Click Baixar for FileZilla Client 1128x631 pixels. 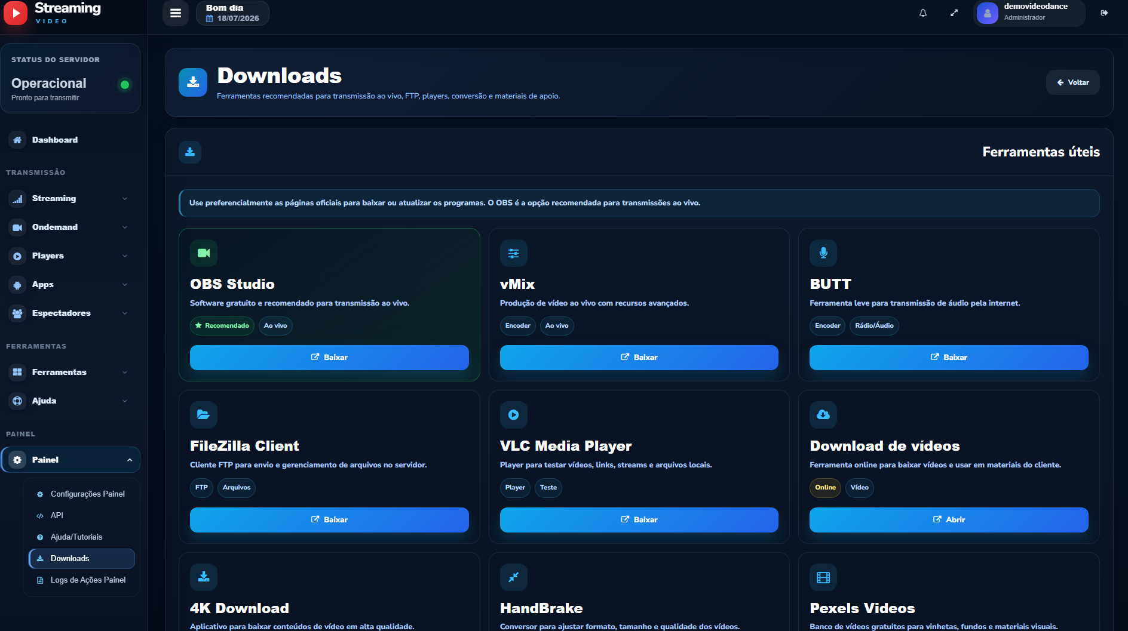(x=329, y=519)
